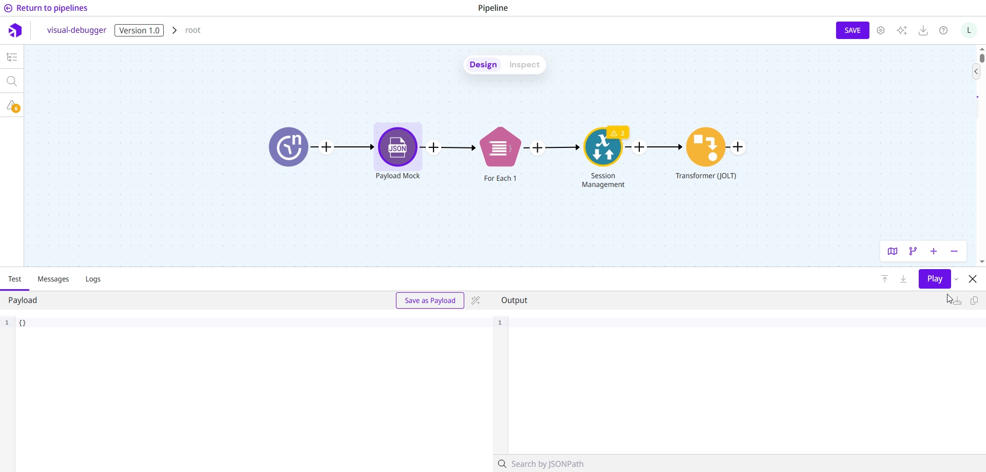Expand the Play button dropdown arrow
This screenshot has width=986, height=472.
(957, 279)
